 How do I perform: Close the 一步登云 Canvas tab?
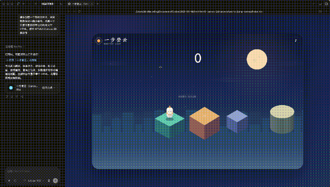pyautogui.click(x=92, y=4)
